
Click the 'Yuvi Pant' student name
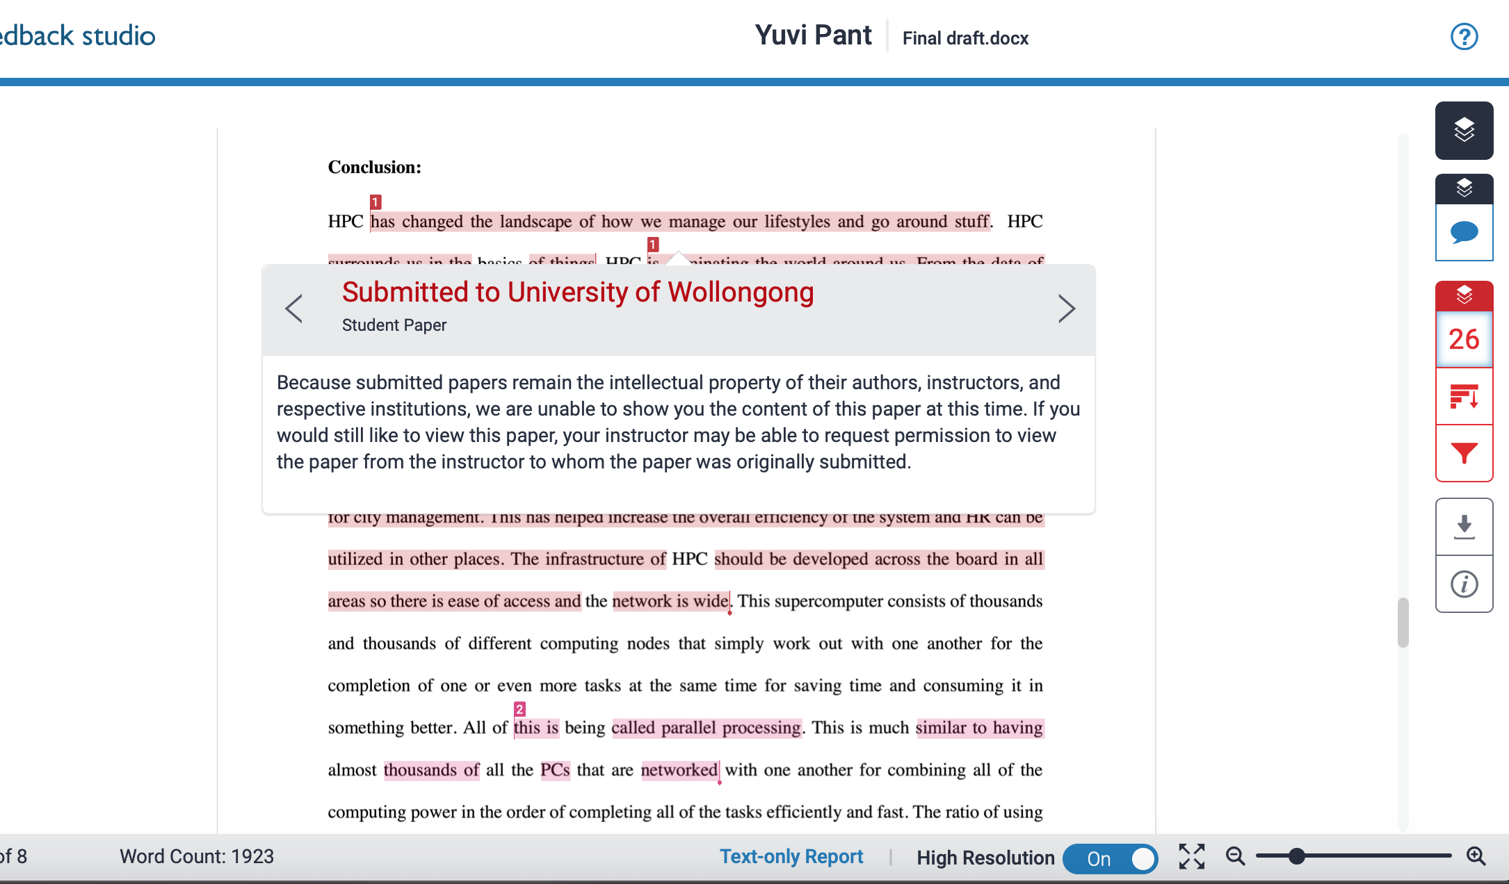[x=813, y=35]
